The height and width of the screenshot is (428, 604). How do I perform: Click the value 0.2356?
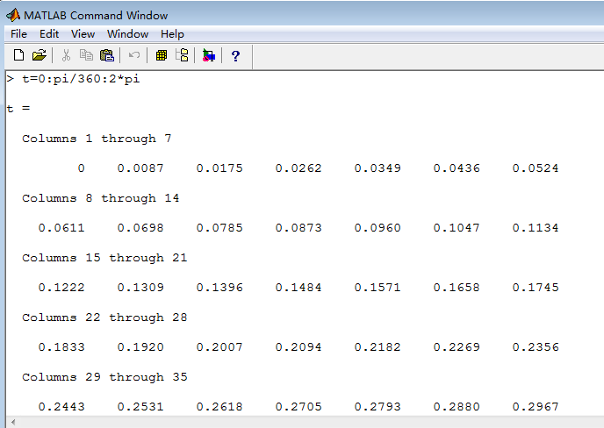pos(536,347)
